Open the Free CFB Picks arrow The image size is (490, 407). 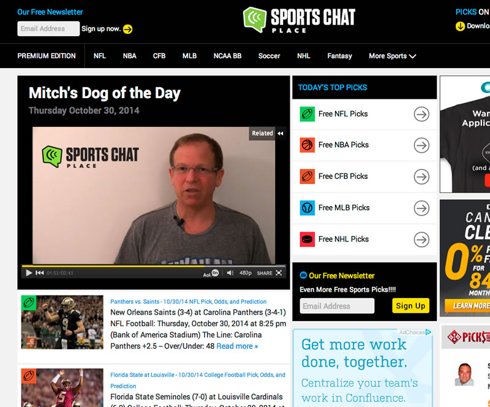pos(421,177)
